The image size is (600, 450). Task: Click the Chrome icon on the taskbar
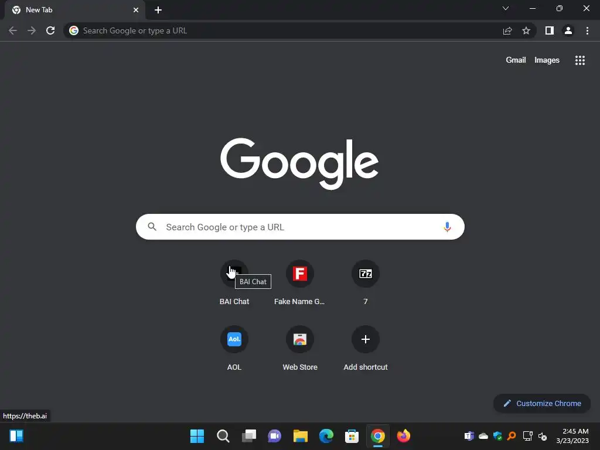[378, 436]
